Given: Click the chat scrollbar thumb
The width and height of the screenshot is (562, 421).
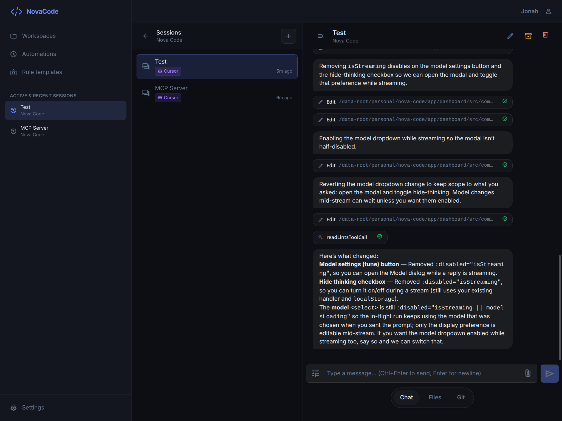Looking at the screenshot, I should click(x=560, y=308).
